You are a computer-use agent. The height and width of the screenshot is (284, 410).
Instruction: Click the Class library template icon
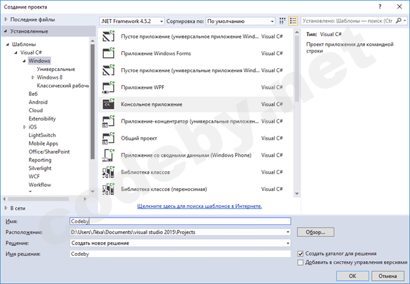click(x=108, y=172)
